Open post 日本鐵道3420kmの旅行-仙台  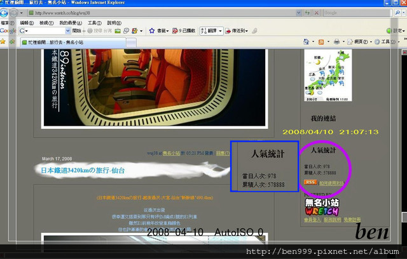coord(83,170)
